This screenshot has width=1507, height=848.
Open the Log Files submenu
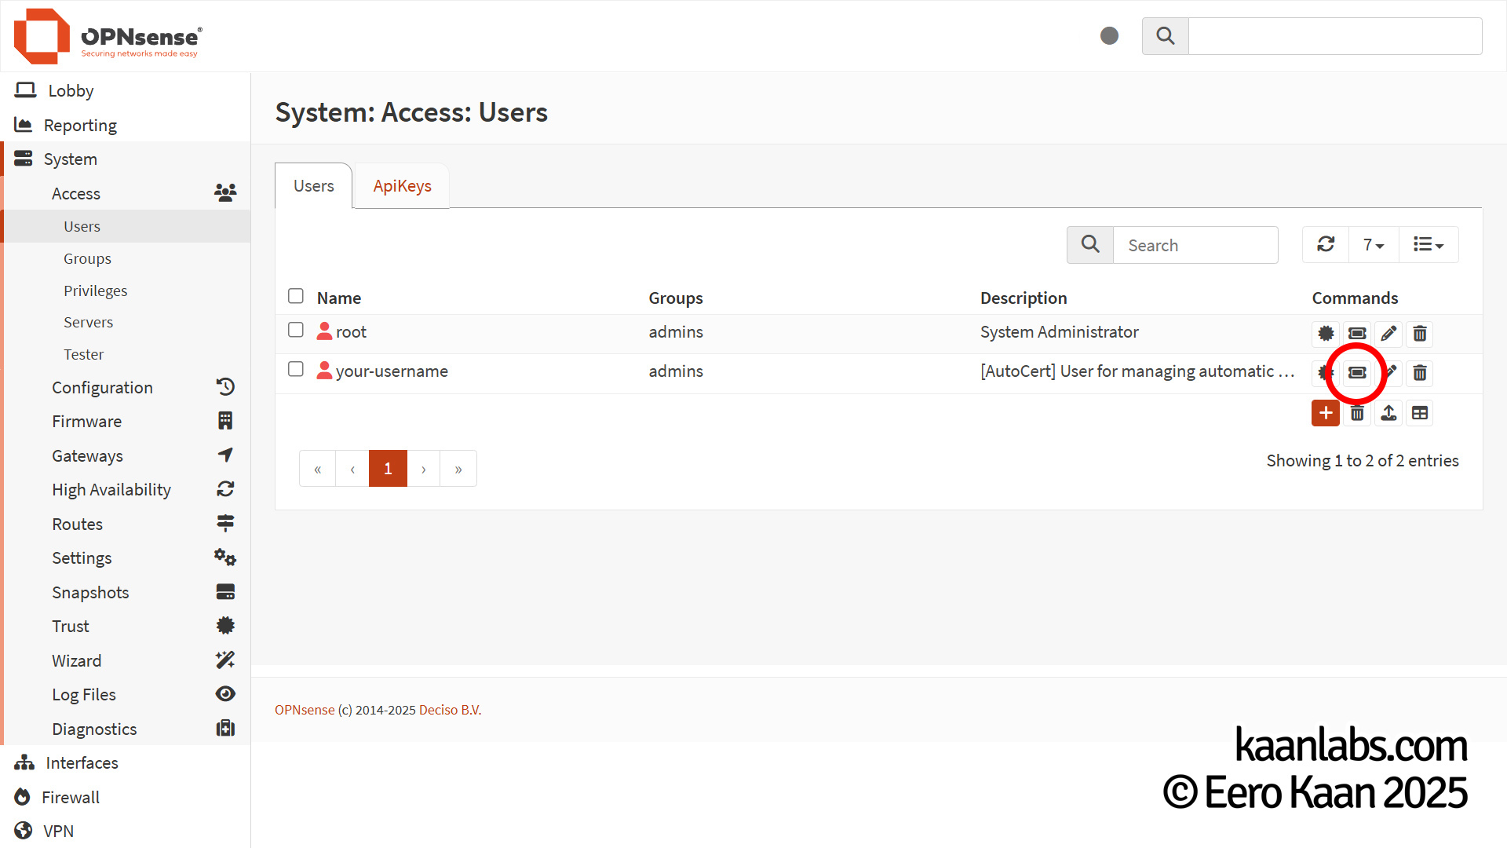point(84,694)
